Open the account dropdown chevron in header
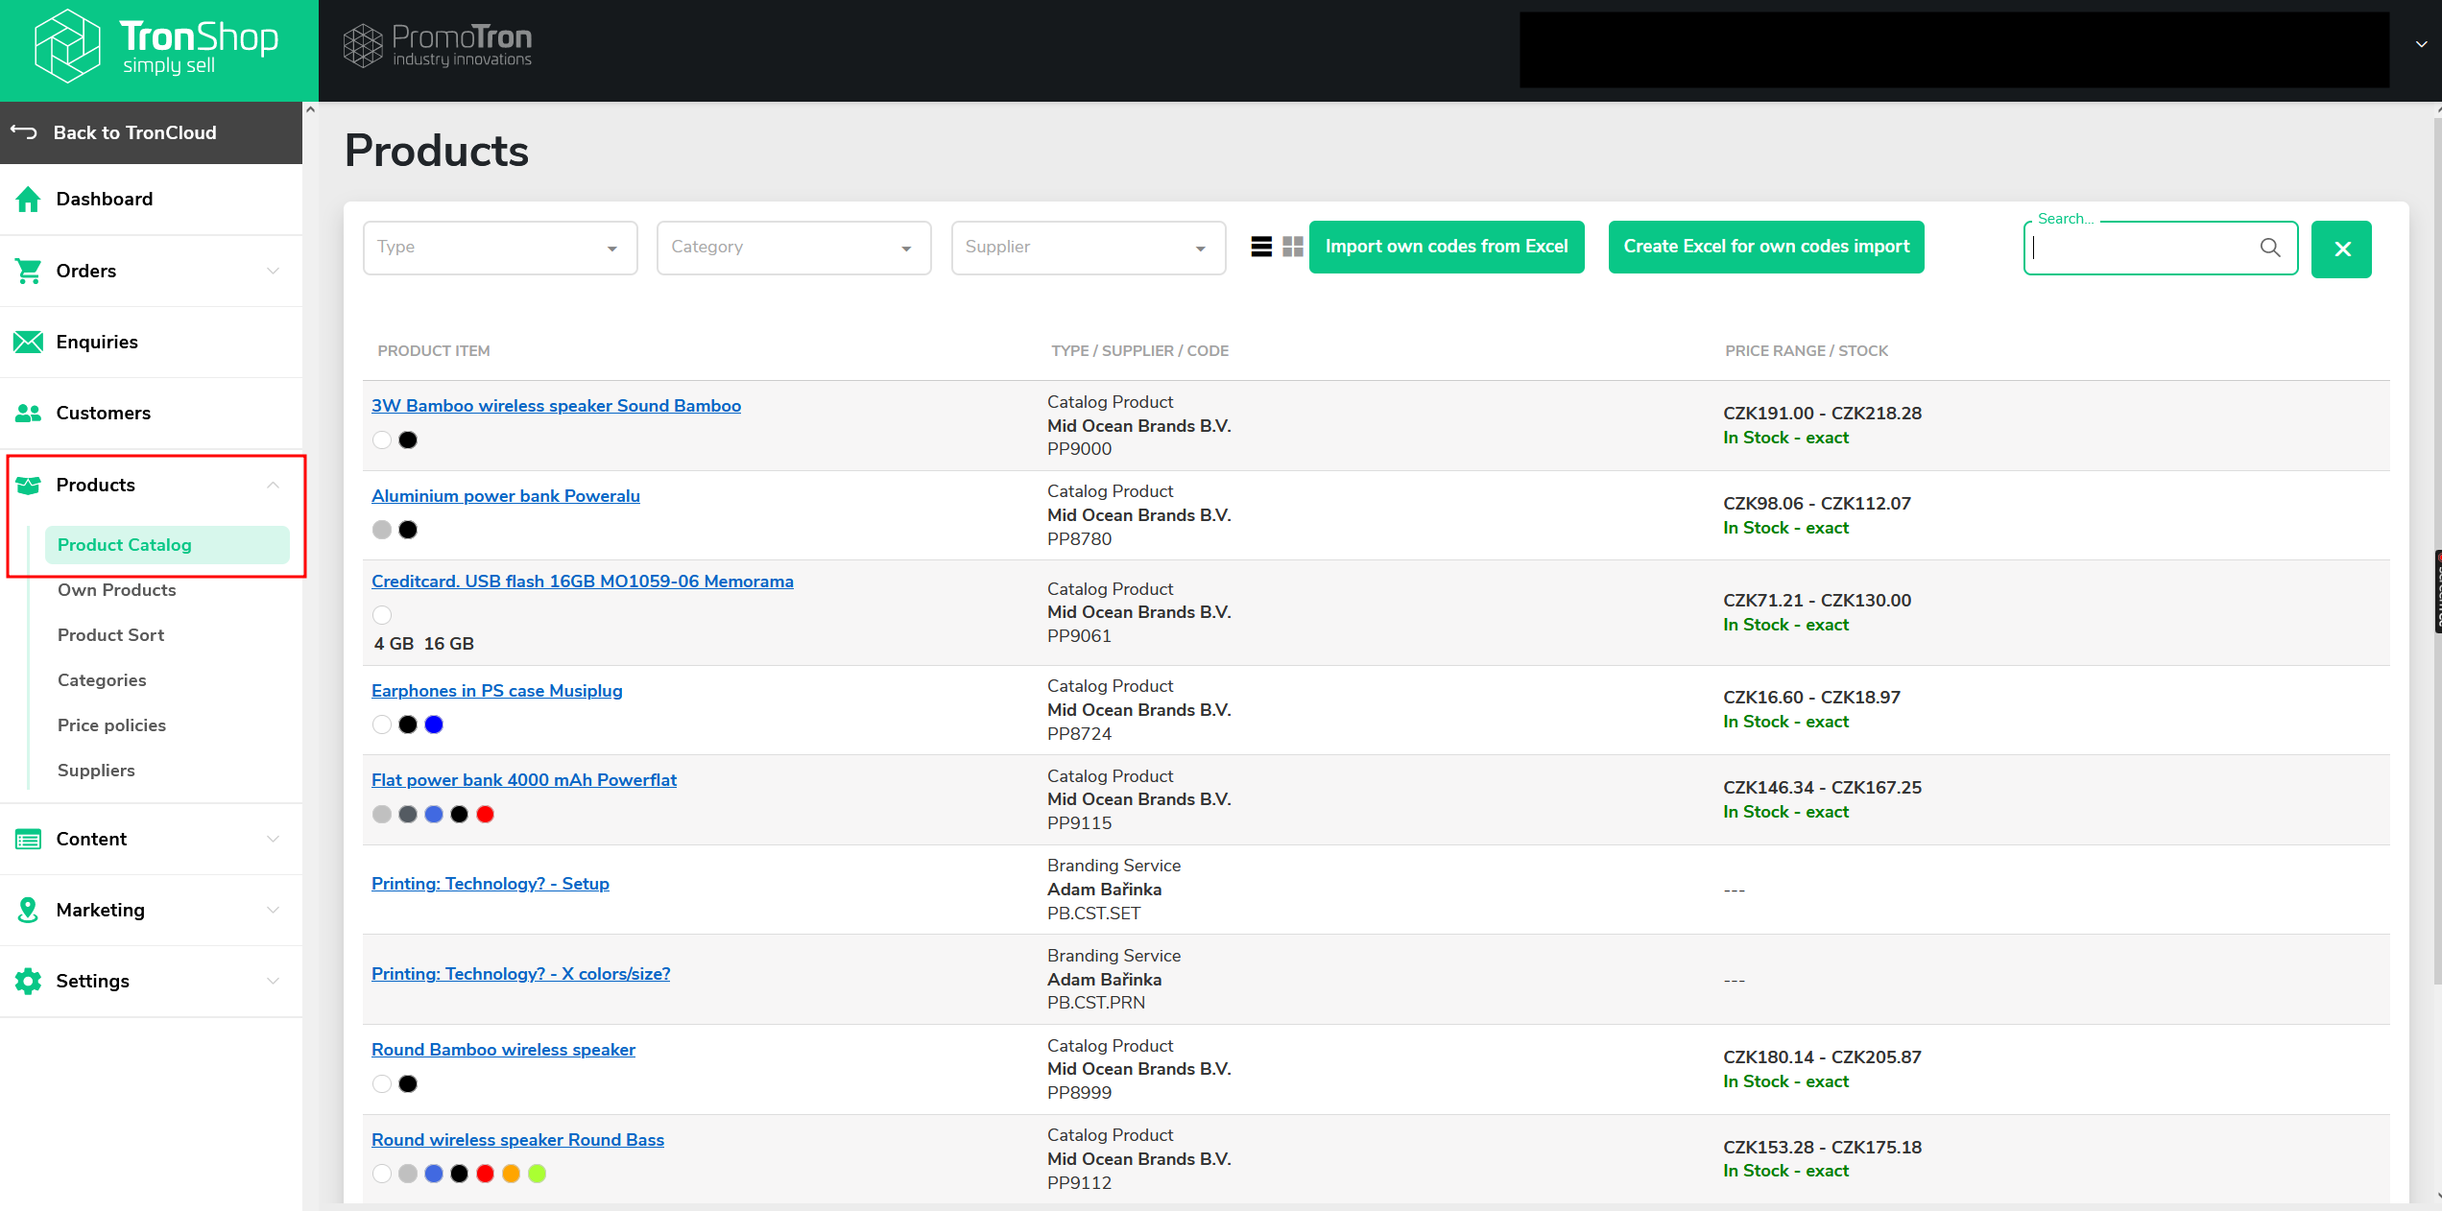This screenshot has height=1211, width=2442. [x=2422, y=44]
